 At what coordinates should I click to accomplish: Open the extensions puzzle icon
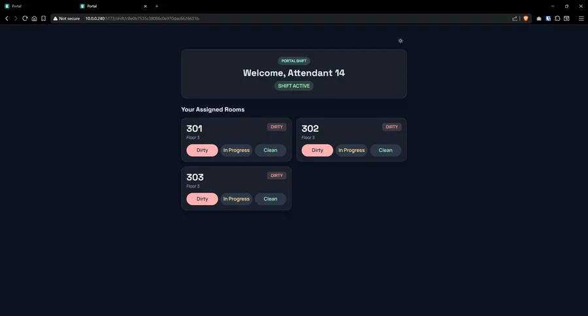[557, 18]
